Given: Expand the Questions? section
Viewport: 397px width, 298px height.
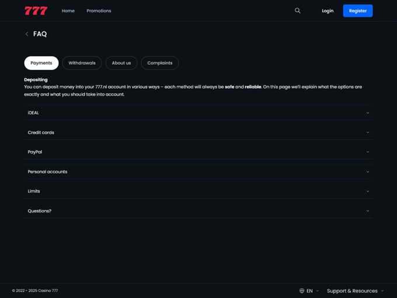Looking at the screenshot, I should pos(198,211).
